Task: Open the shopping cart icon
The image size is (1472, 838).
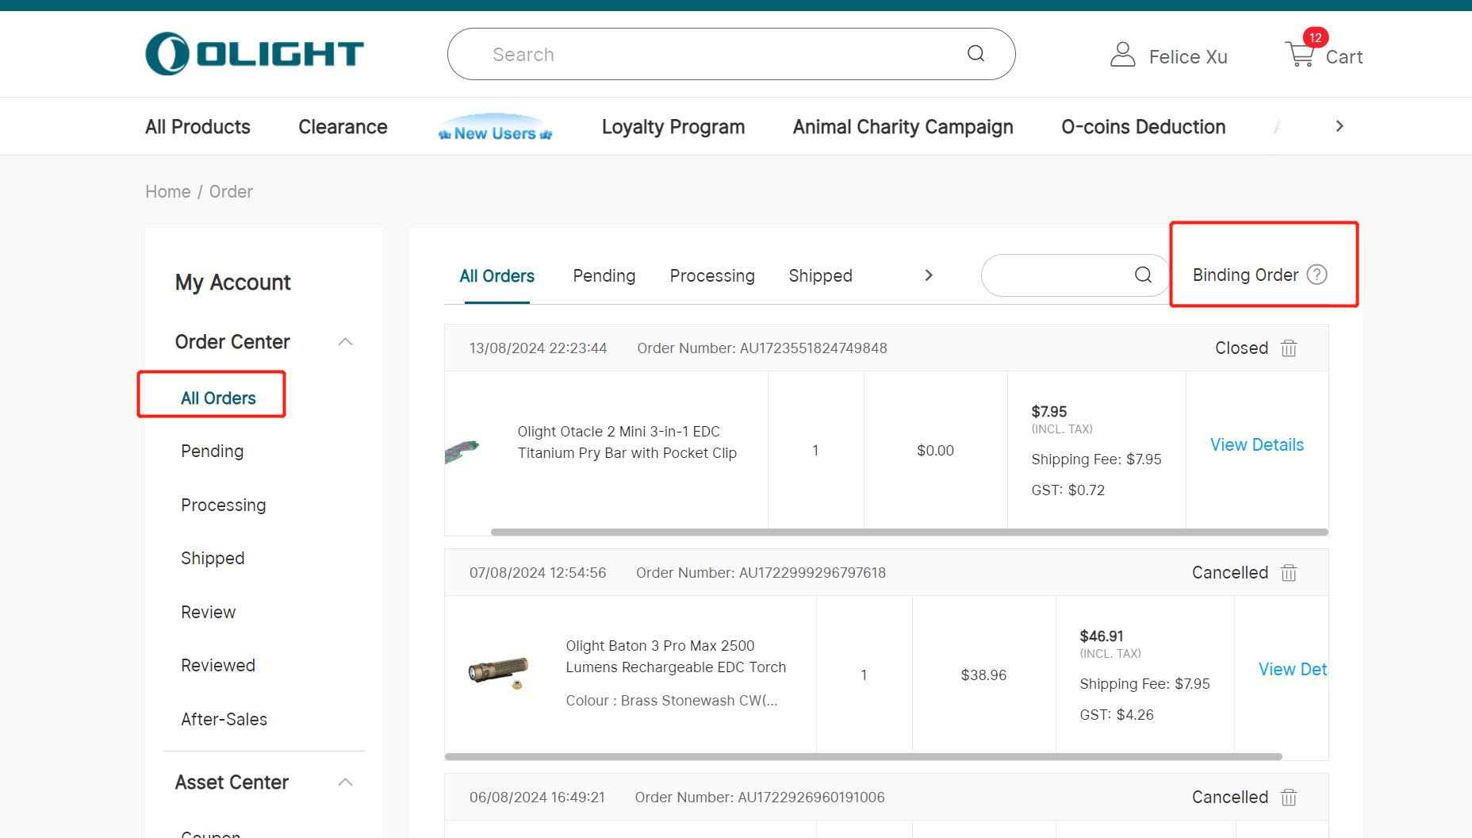Action: (x=1300, y=55)
